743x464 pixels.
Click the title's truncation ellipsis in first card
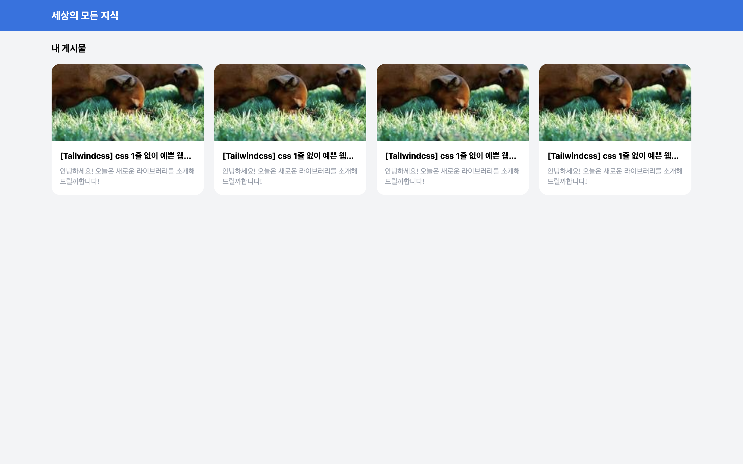point(187,158)
